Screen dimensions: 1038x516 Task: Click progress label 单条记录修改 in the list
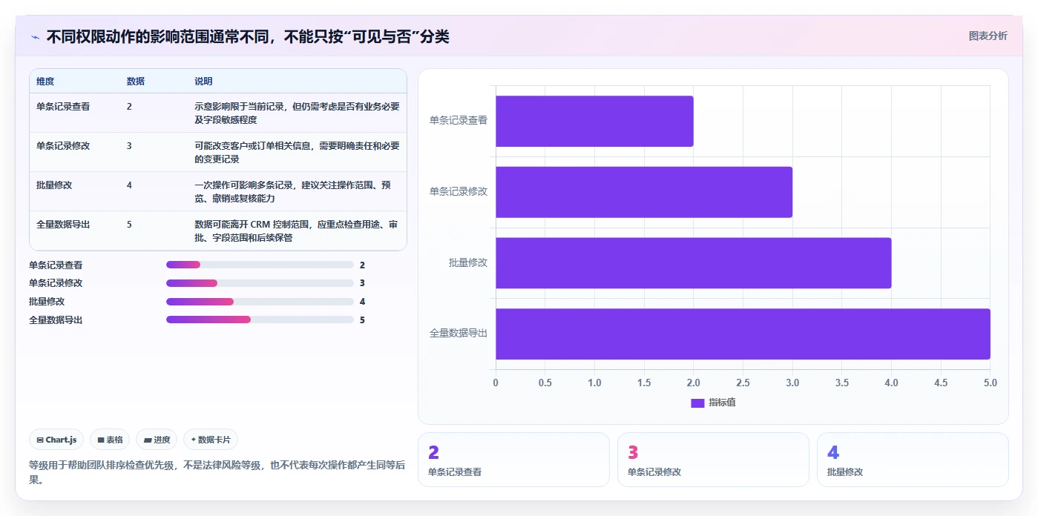point(56,283)
